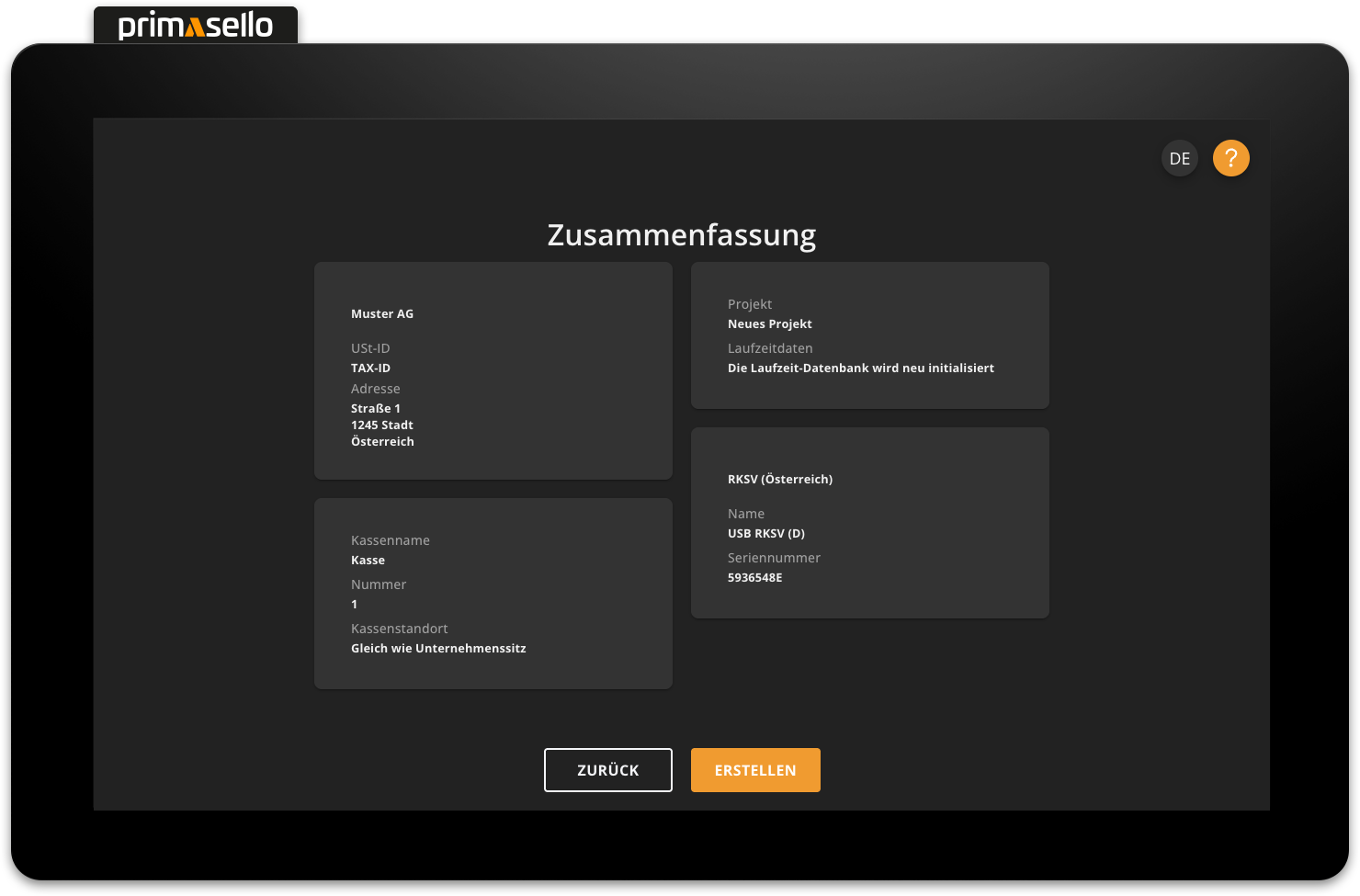Click the Neues Projekt value
1360x896 pixels.
coord(769,324)
